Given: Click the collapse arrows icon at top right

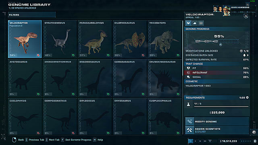Looking at the screenshot, I should [x=248, y=4].
